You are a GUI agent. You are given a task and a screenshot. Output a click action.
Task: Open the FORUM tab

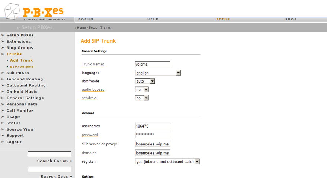[86, 19]
